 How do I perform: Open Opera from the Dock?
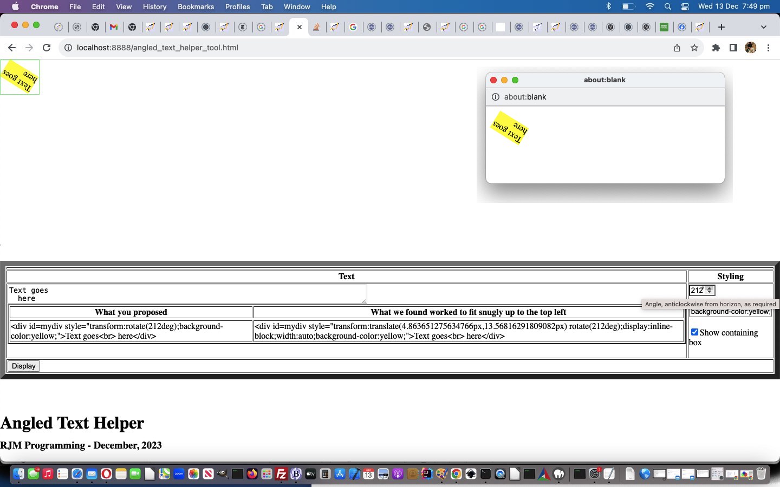pos(106,474)
